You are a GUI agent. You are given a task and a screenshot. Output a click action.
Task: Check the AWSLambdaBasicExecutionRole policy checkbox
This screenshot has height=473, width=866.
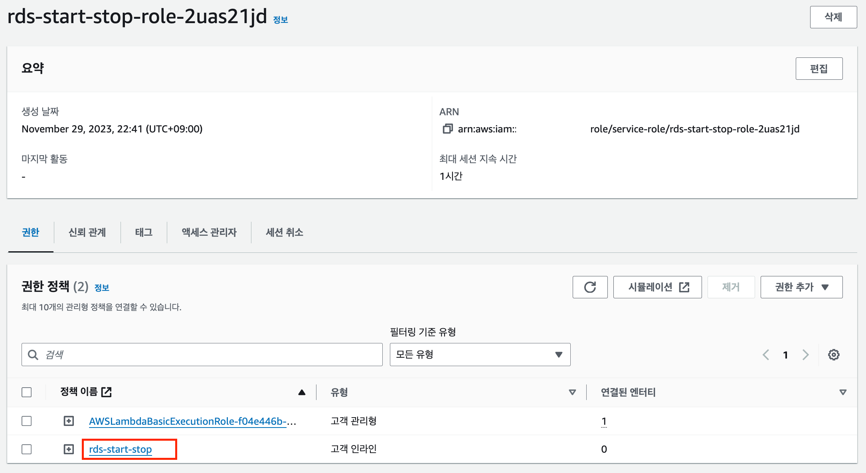27,421
